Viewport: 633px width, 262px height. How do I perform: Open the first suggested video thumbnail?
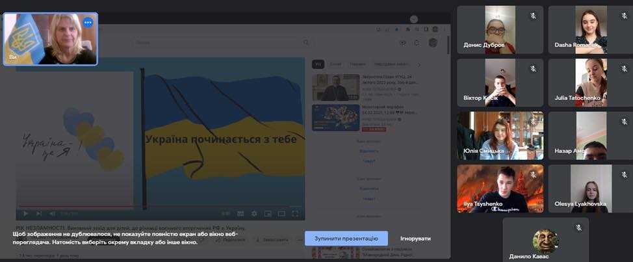click(x=335, y=87)
